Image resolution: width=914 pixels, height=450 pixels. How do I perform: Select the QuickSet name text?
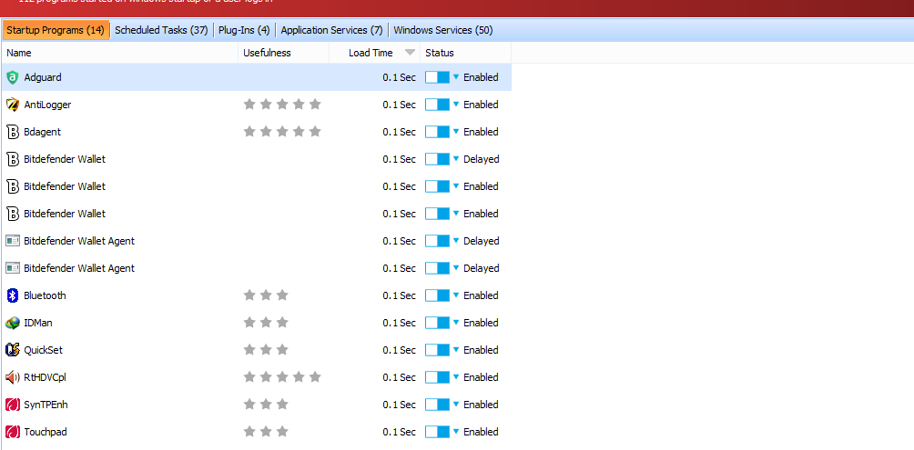(x=43, y=350)
